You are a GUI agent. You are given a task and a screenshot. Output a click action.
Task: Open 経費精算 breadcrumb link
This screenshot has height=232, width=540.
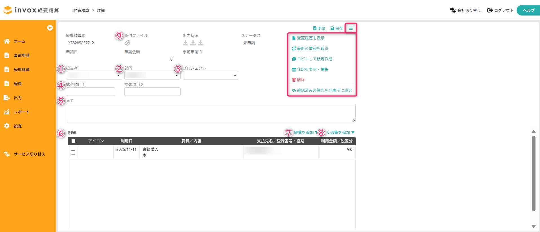pyautogui.click(x=81, y=10)
